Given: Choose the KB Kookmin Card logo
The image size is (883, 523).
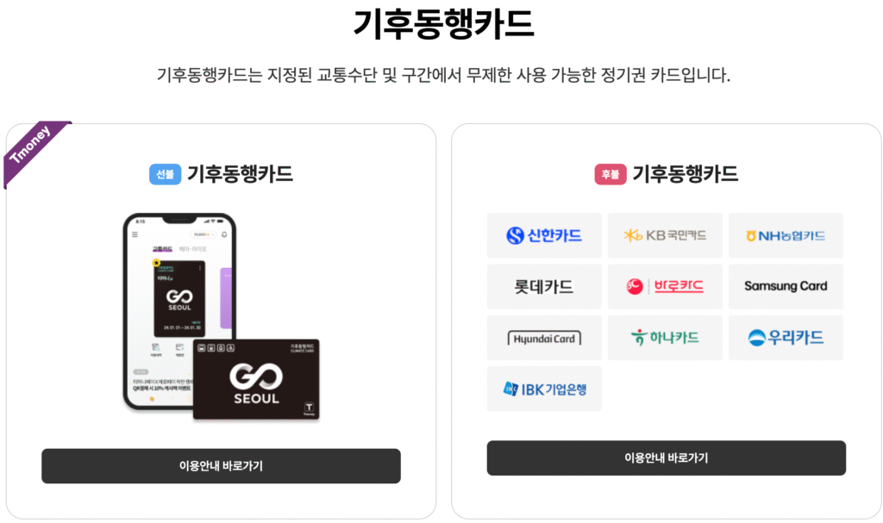Looking at the screenshot, I should [665, 235].
